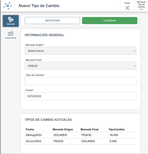Expand the Moneda Final PESOS dropdown
The height and width of the screenshot is (154, 148).
click(81, 66)
